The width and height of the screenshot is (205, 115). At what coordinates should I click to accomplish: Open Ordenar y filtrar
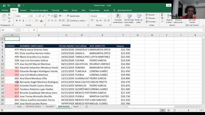[169, 19]
